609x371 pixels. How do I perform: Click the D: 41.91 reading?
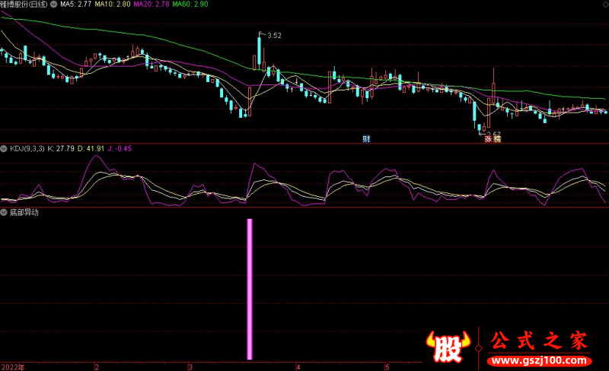click(91, 149)
